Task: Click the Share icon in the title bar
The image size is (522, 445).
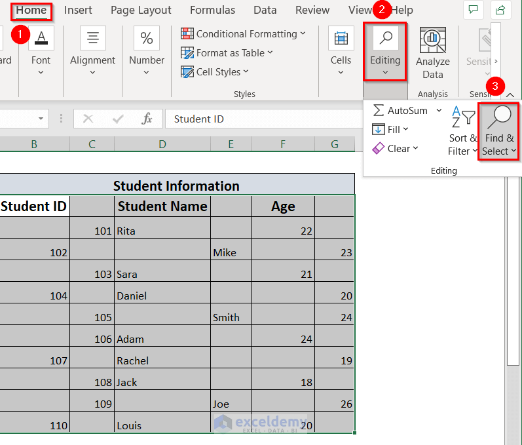Action: [x=500, y=10]
